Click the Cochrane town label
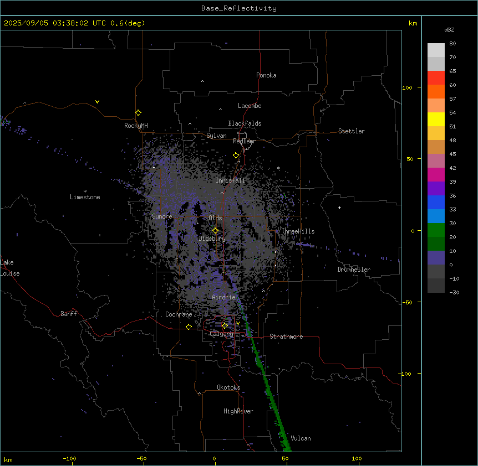Screen dimensions: 478x466 coord(179,314)
